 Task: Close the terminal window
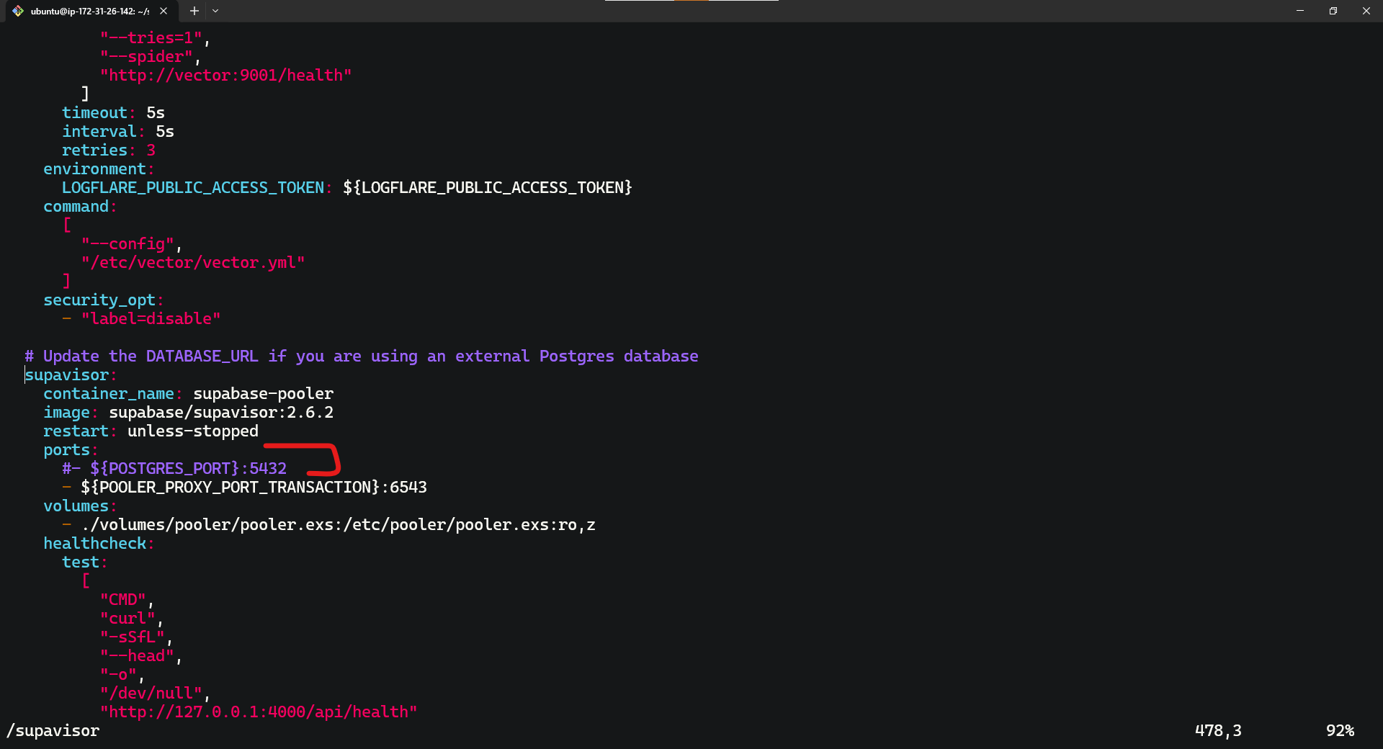(x=1366, y=11)
